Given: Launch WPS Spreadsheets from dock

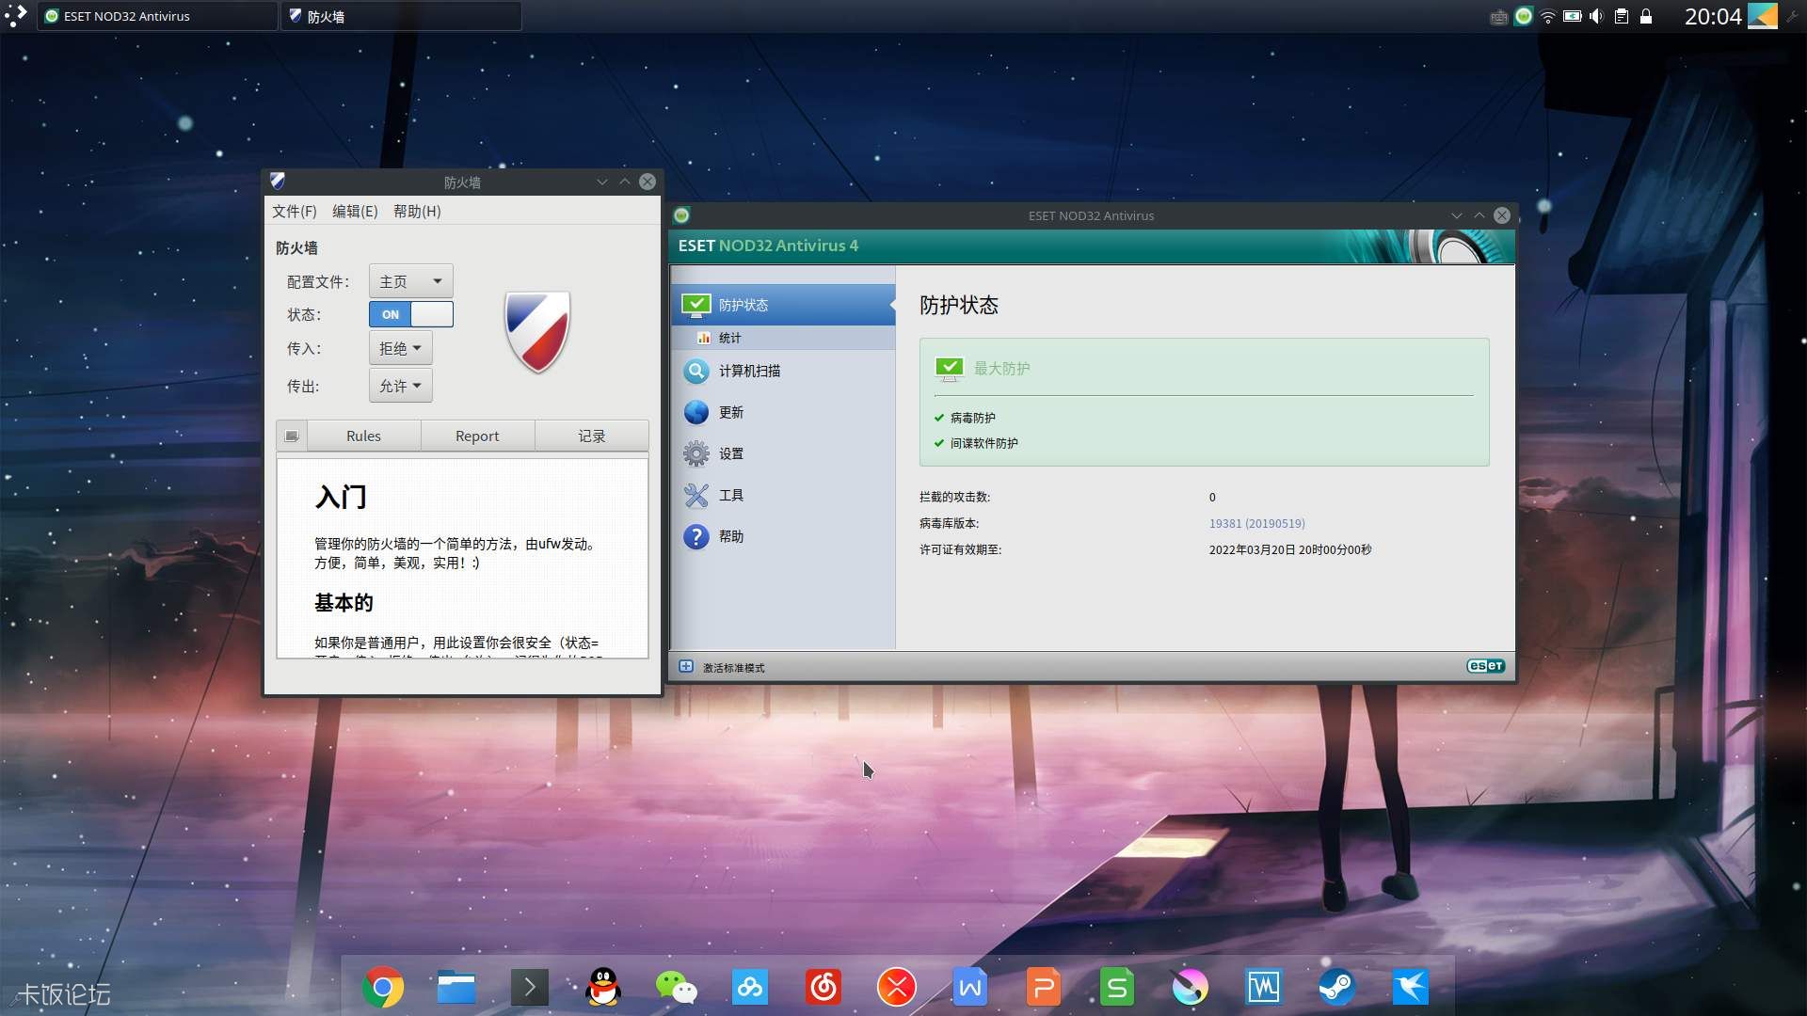Looking at the screenshot, I should tap(1117, 987).
